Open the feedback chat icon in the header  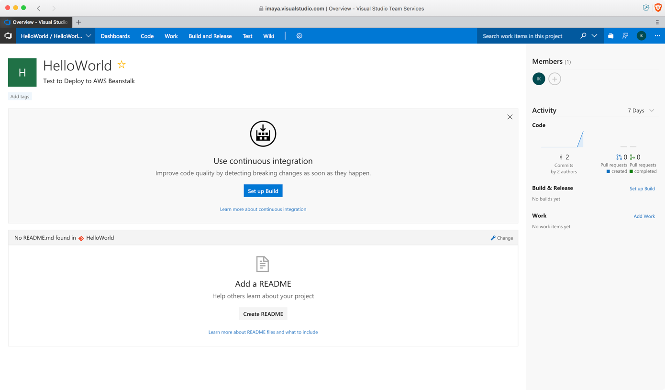(625, 36)
